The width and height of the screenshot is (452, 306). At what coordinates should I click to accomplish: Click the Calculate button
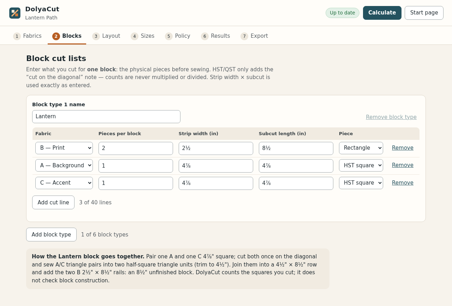point(382,13)
